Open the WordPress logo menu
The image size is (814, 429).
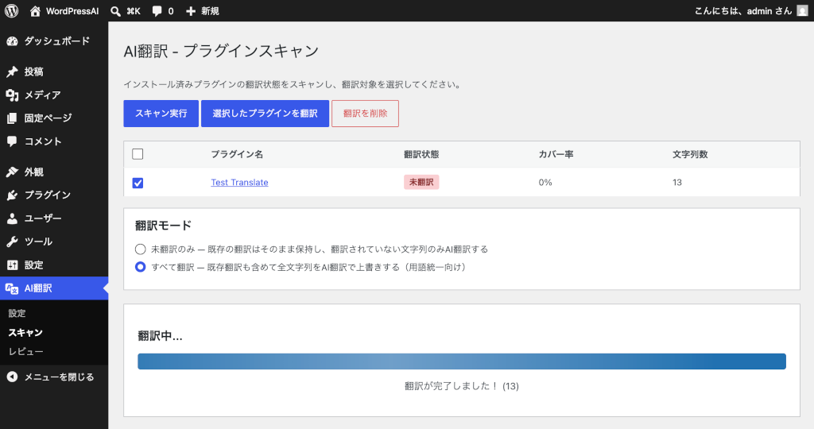[11, 11]
